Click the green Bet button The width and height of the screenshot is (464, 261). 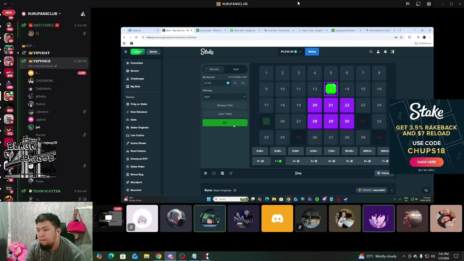coord(225,123)
